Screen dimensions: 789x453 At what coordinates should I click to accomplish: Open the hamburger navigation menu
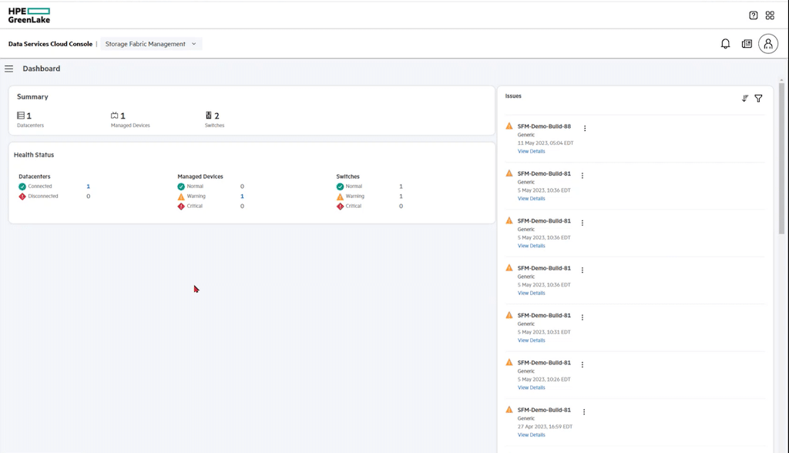(x=9, y=69)
